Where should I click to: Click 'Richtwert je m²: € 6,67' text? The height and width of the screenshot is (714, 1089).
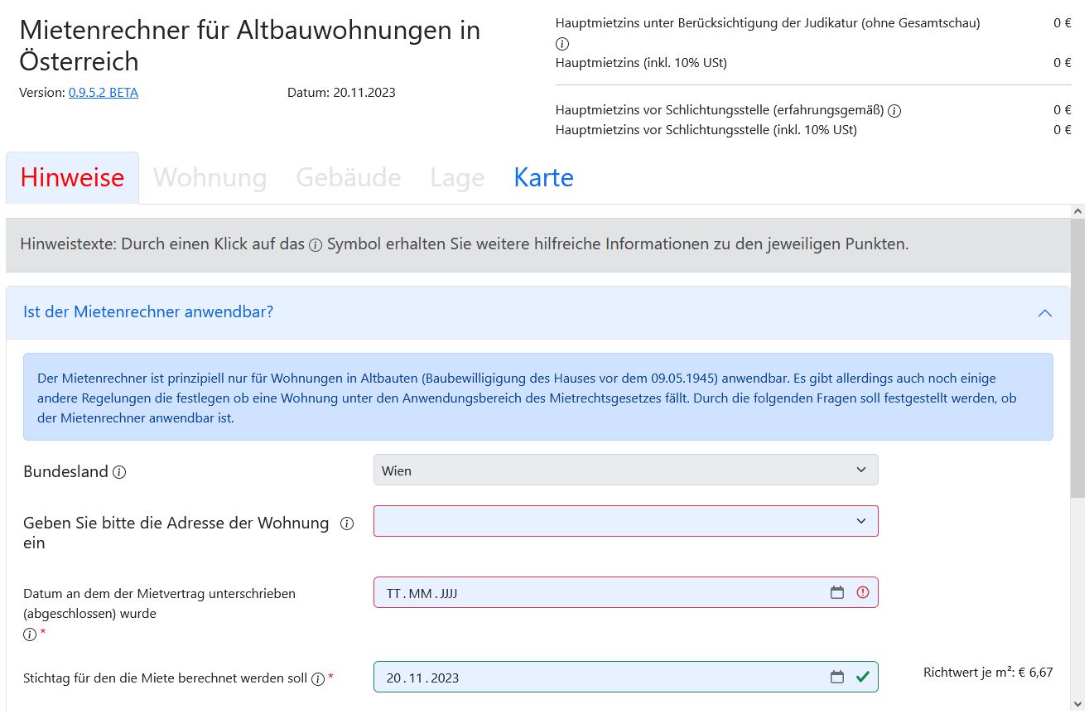[x=988, y=673]
